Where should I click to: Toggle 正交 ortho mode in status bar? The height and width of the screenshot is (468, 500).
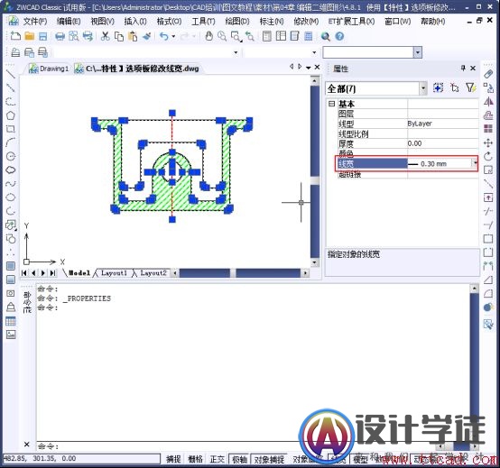pos(218,459)
